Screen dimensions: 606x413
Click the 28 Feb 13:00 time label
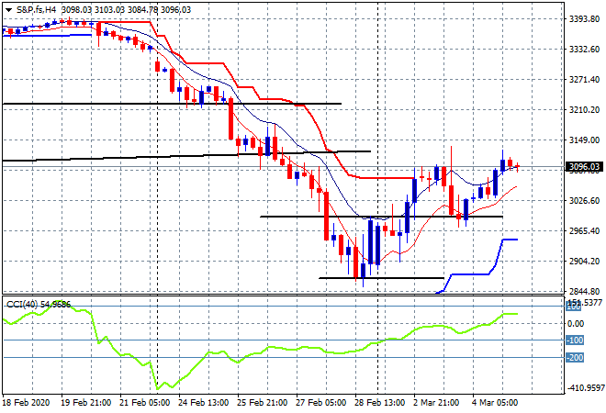click(379, 403)
